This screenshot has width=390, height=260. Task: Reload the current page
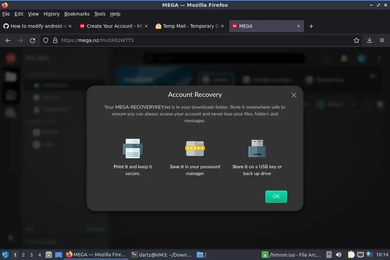point(32,40)
